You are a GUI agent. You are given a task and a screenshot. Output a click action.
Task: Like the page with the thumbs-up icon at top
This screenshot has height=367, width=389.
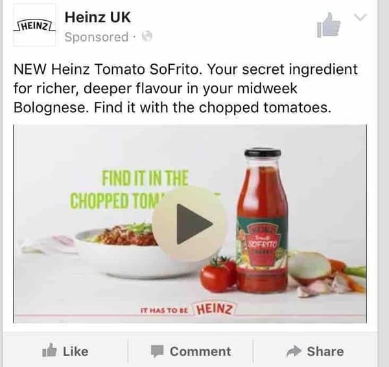coord(329,25)
